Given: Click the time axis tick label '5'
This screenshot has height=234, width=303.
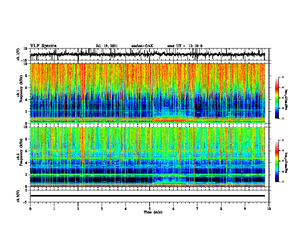Looking at the screenshot, I should point(150,209).
